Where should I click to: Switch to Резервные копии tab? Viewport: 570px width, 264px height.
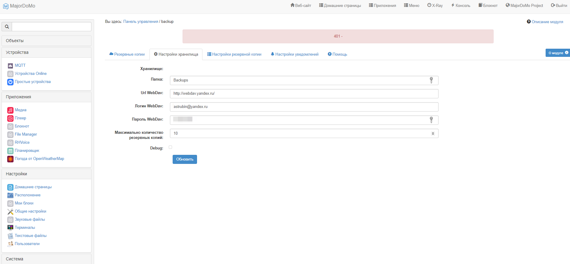pyautogui.click(x=127, y=54)
